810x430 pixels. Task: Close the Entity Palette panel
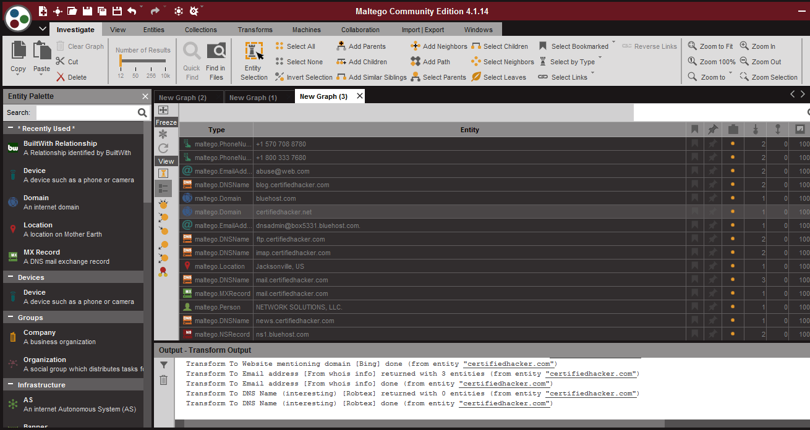click(x=145, y=96)
